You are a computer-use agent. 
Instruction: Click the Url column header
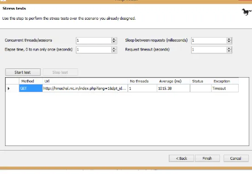coord(85,81)
